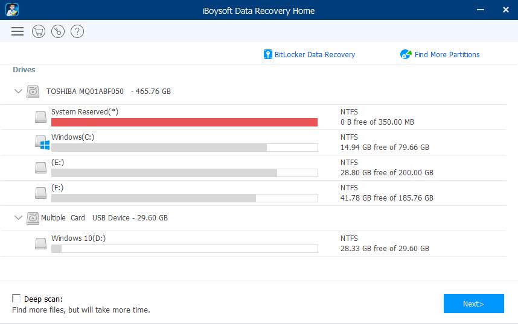Select the System Reserved(*) label
The width and height of the screenshot is (518, 324).
85,112
